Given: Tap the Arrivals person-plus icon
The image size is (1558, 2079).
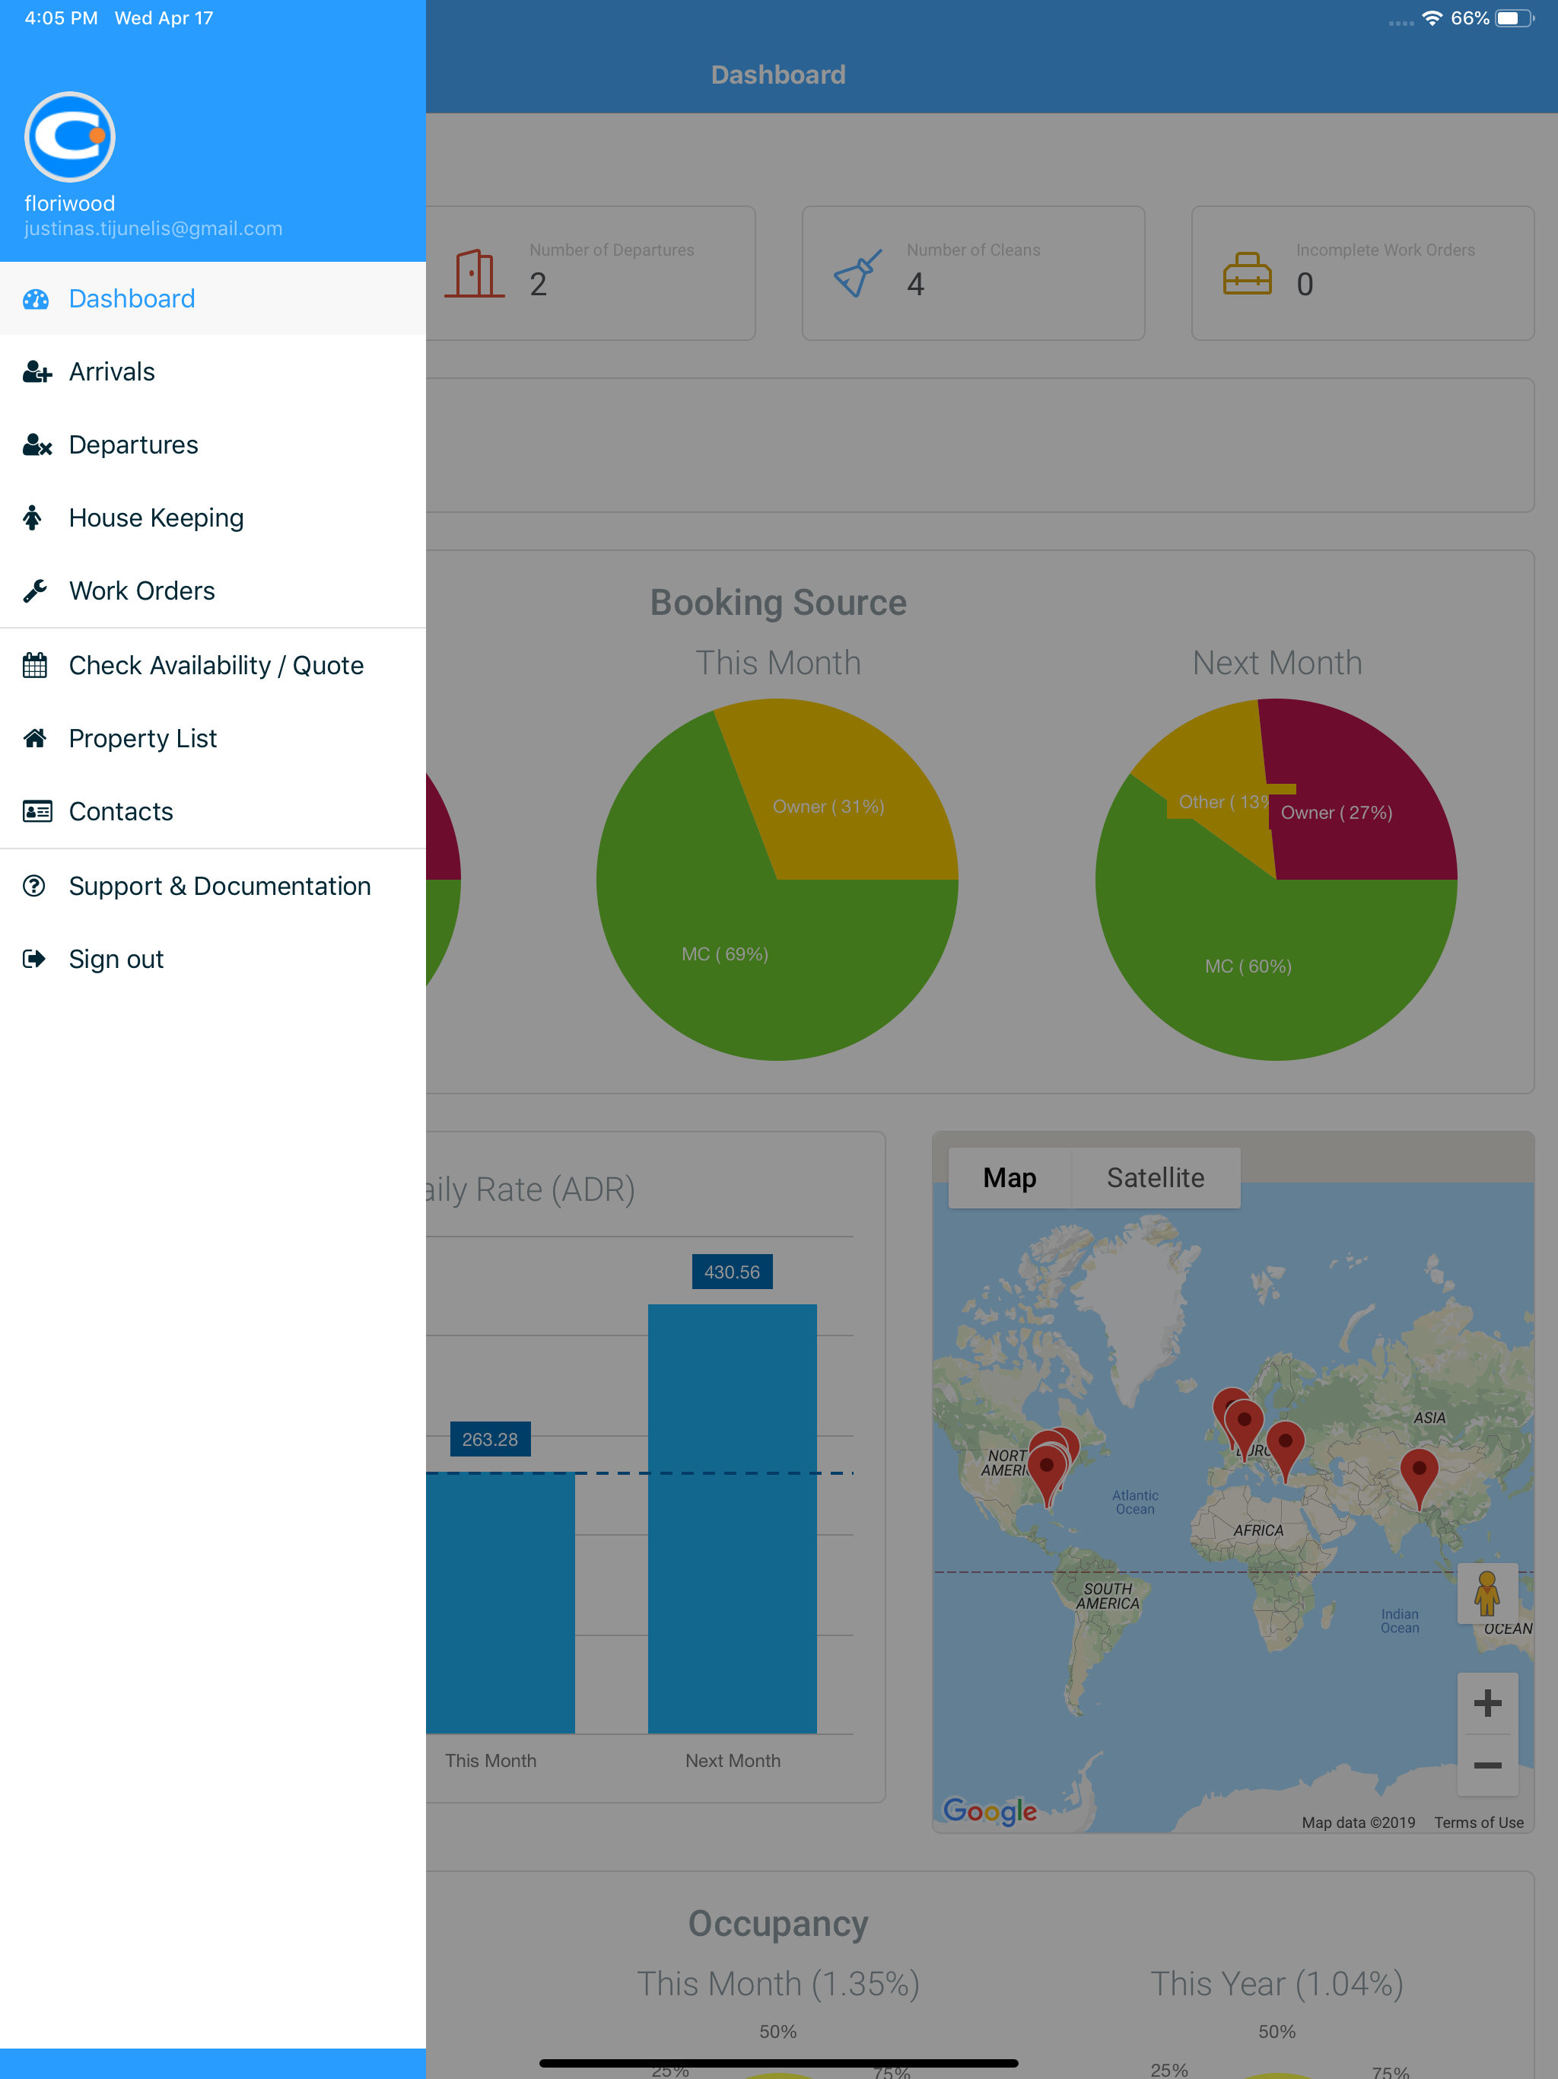Looking at the screenshot, I should (37, 372).
